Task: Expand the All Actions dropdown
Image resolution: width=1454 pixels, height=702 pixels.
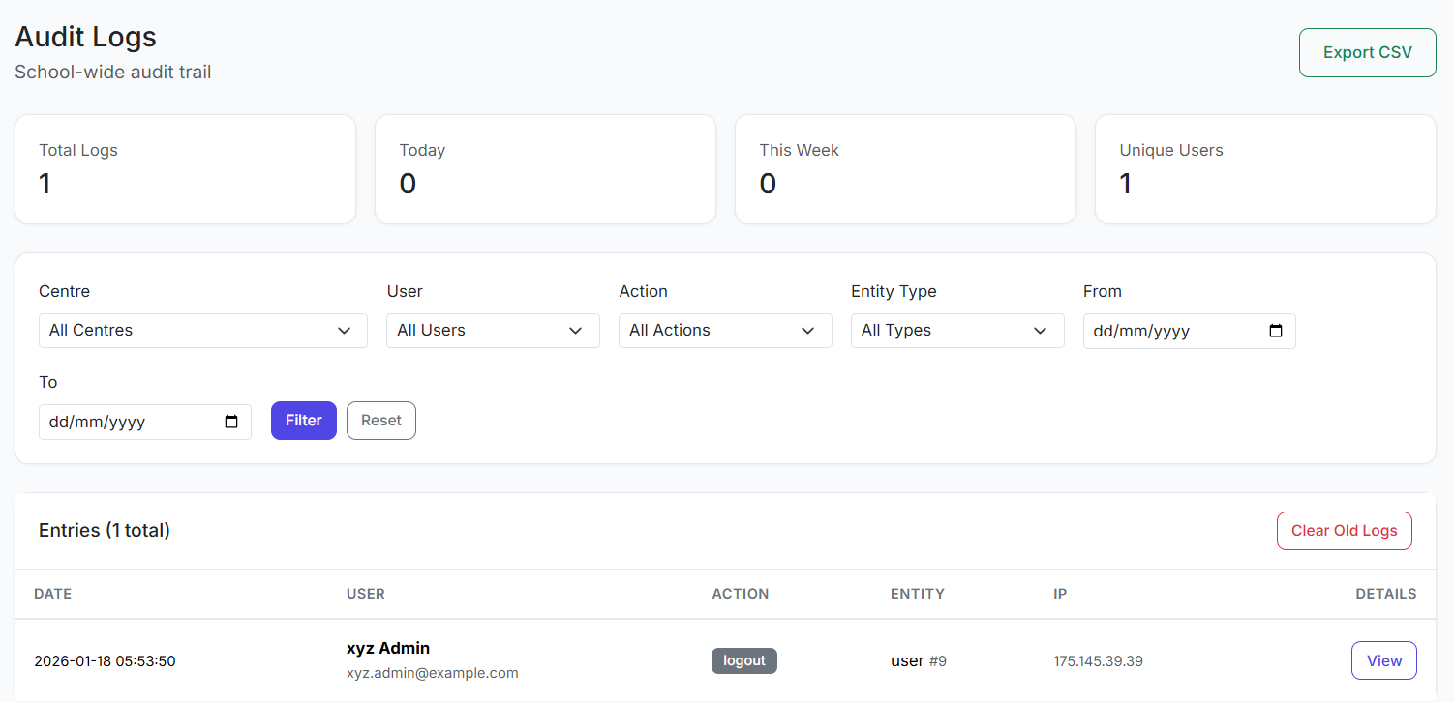Action: [725, 331]
